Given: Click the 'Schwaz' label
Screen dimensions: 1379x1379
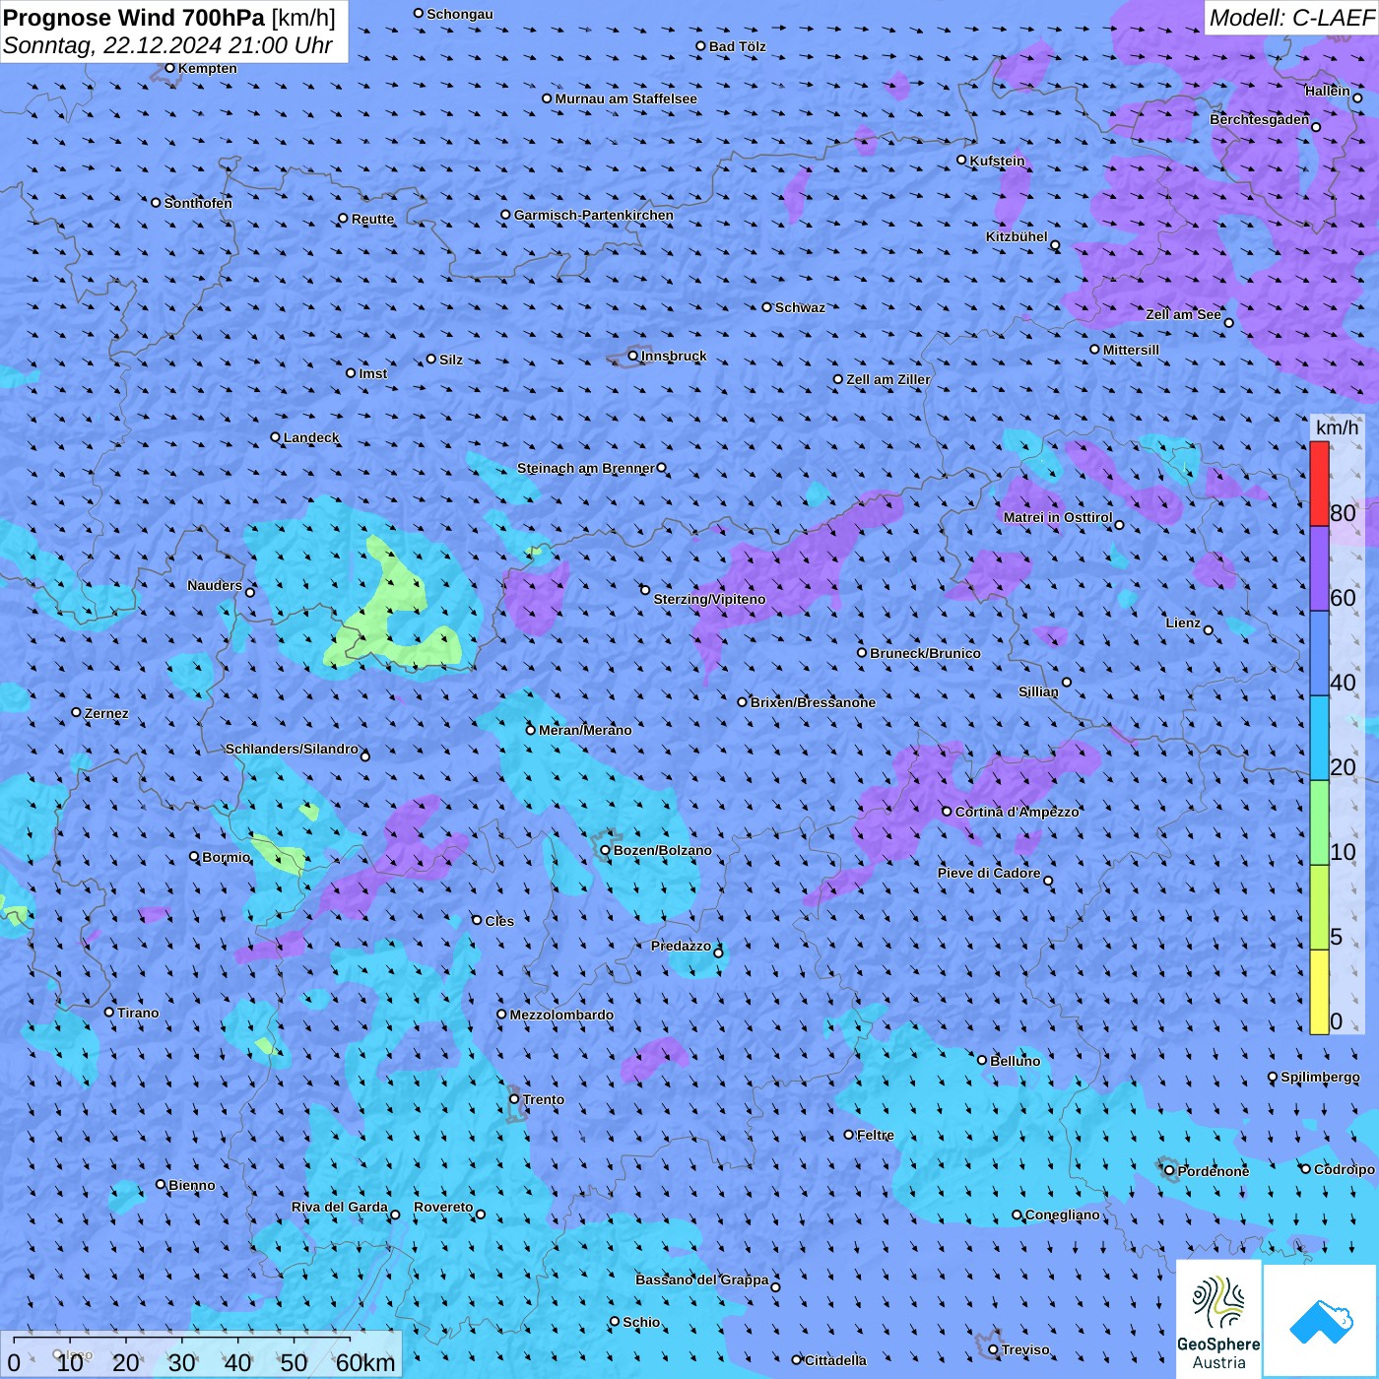Looking at the screenshot, I should pyautogui.click(x=801, y=307).
